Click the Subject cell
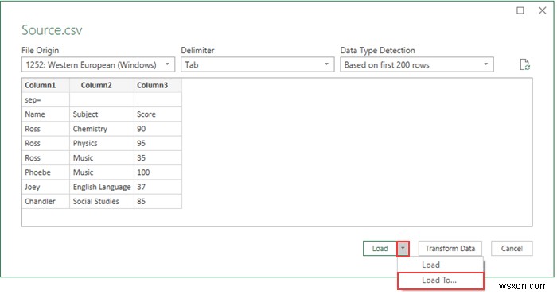Viewport: 557px width, 294px height. [x=102, y=114]
